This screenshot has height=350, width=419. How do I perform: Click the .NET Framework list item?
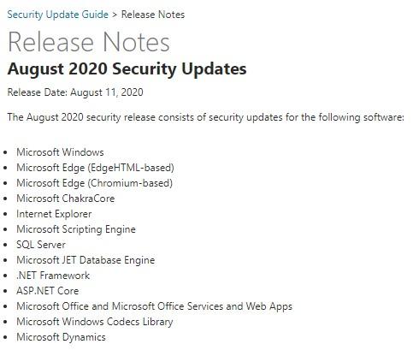pos(53,276)
